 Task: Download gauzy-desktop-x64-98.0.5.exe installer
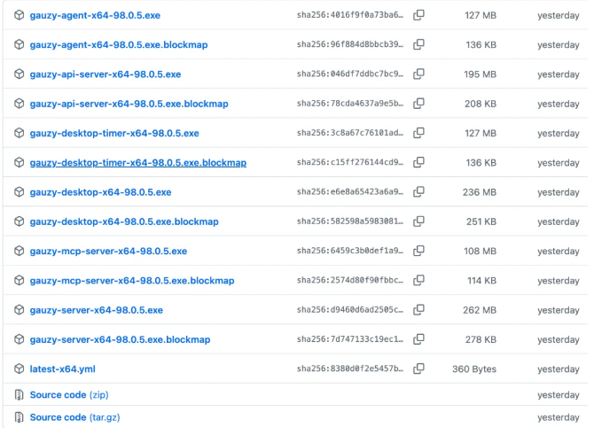(100, 192)
